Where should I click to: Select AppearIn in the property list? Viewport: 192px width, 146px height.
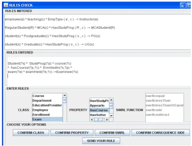[99, 105]
